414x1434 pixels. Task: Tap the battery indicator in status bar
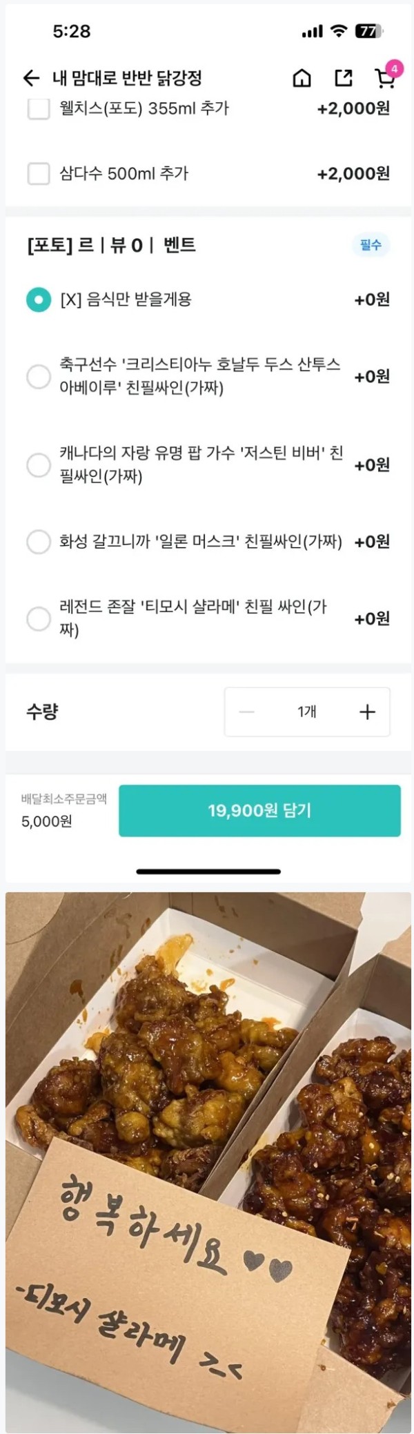(369, 31)
